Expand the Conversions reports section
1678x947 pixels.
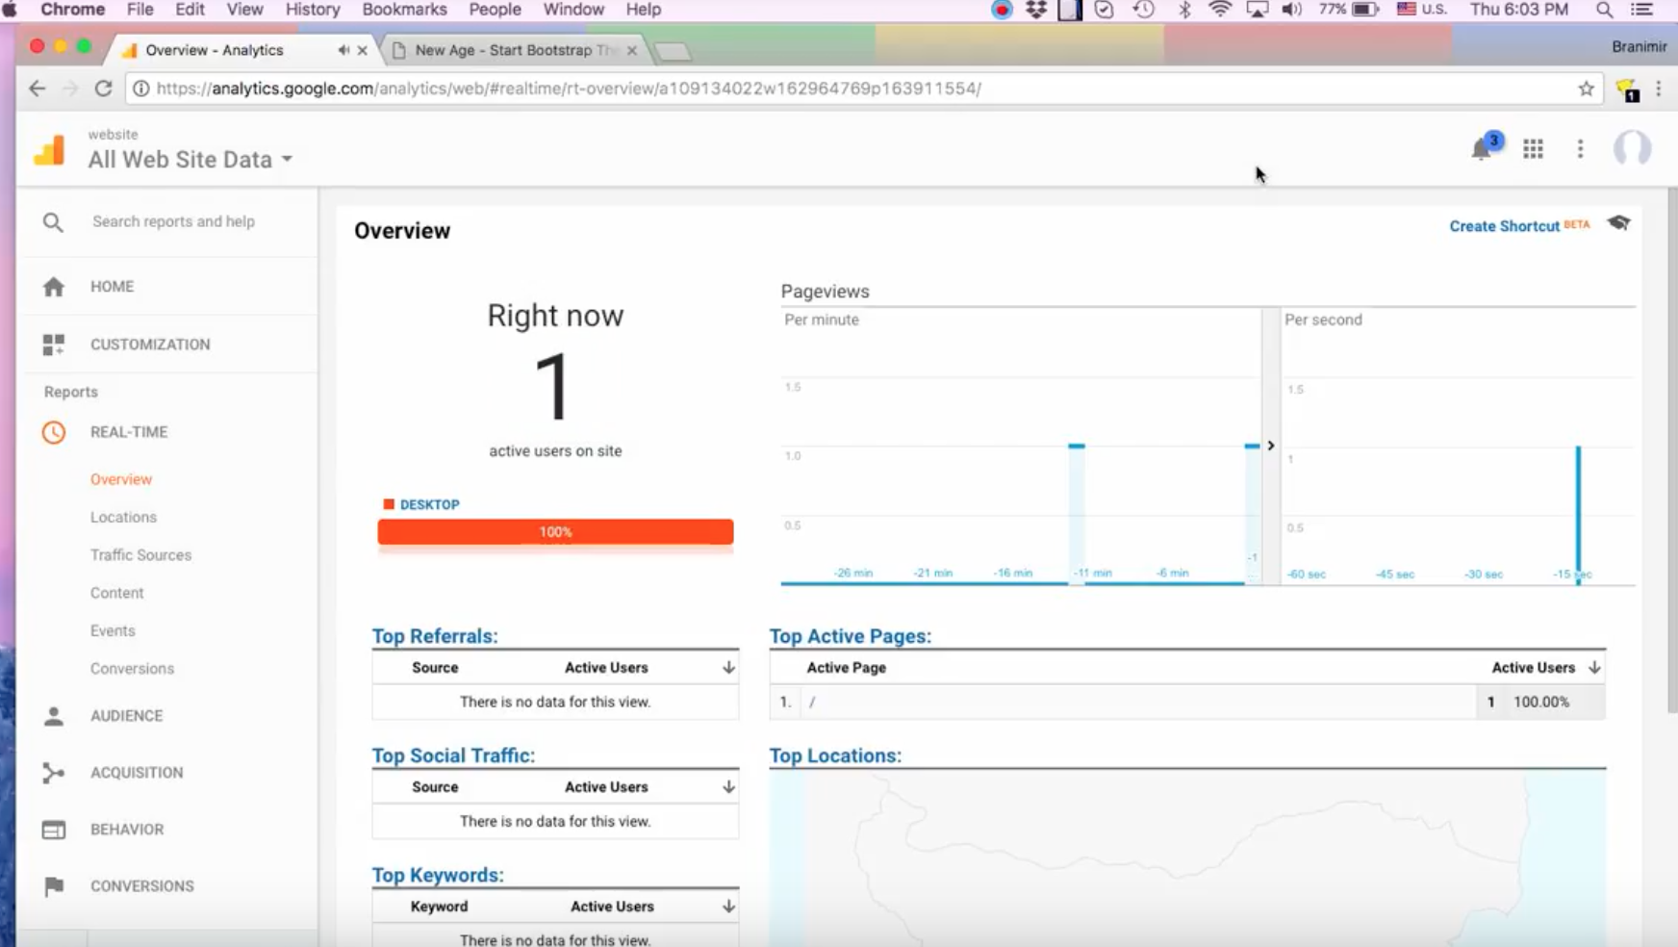coord(142,886)
